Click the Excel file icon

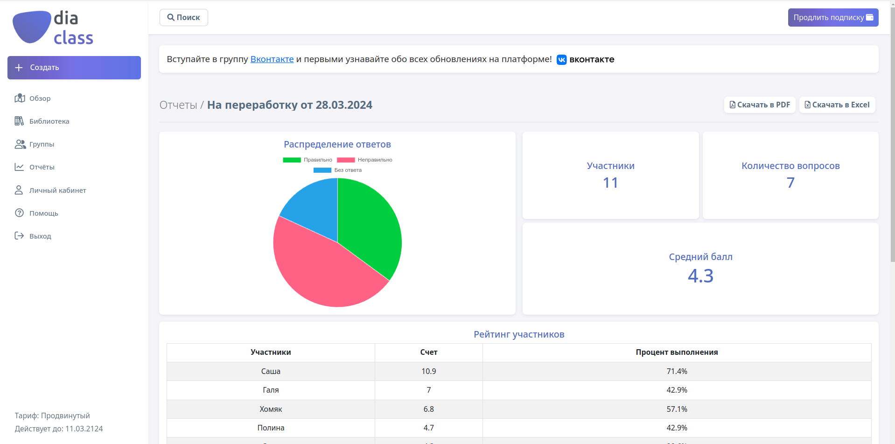click(808, 105)
